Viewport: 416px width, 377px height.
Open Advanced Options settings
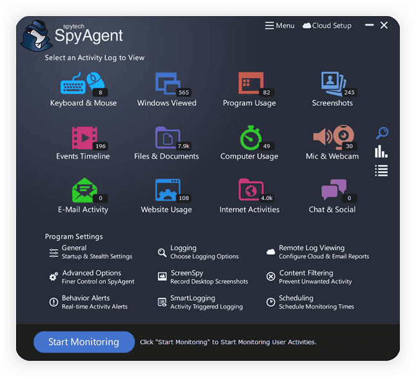(92, 277)
